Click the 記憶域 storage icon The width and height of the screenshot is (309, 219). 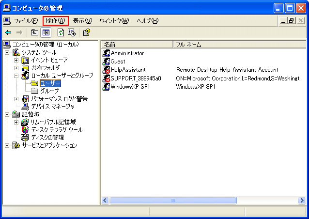[x=16, y=114]
